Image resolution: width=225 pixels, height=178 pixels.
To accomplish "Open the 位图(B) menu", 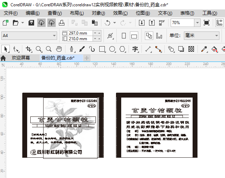I will 143,13.
